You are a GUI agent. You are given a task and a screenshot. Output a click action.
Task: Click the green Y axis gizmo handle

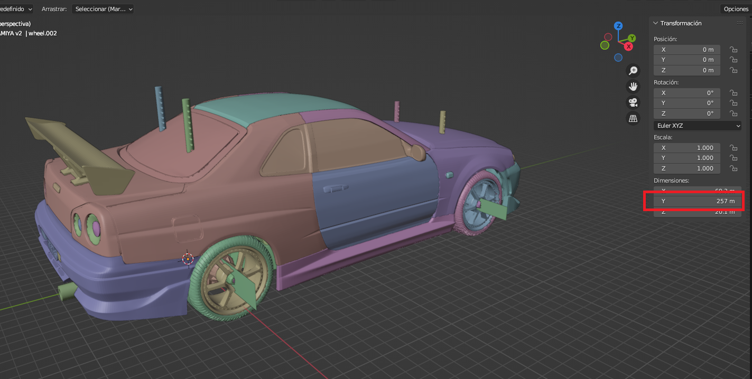coord(632,38)
